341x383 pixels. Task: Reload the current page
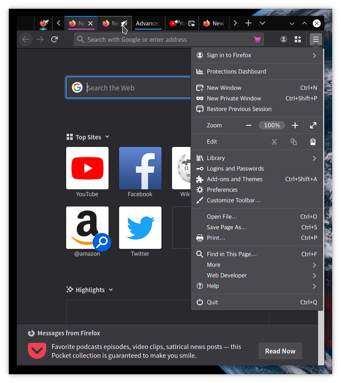click(54, 39)
